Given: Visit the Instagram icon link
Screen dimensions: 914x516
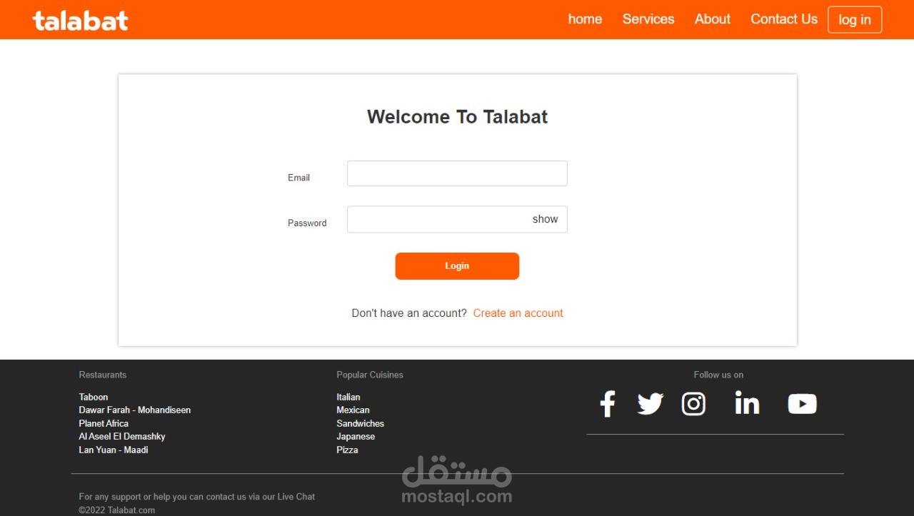Looking at the screenshot, I should [693, 404].
